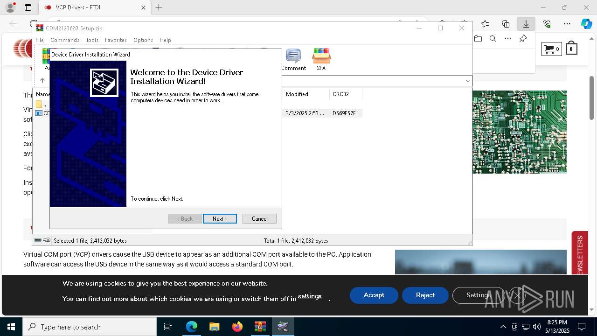
Task: Open network icon in system tray
Action: click(x=526, y=327)
